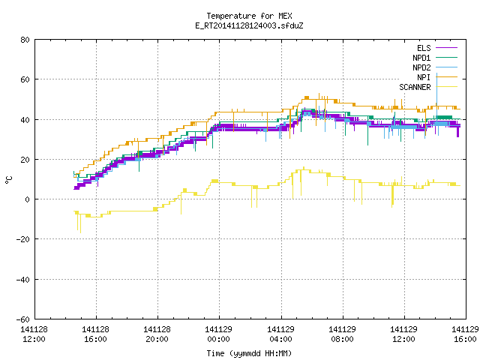Click the ELS legend label

tap(424, 48)
